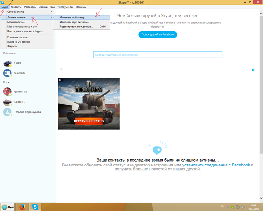Image resolution: width=263 pixels, height=211 pixels.
Task: Open the Контакты menu
Action: [x=16, y=7]
